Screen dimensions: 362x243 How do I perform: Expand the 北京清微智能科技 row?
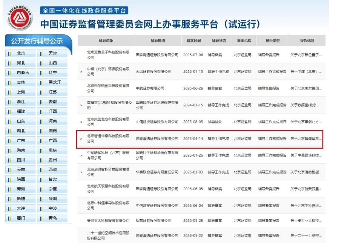coord(81,172)
